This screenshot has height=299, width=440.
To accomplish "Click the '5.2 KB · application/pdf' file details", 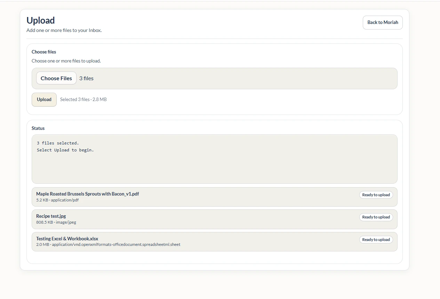I will pyautogui.click(x=57, y=200).
